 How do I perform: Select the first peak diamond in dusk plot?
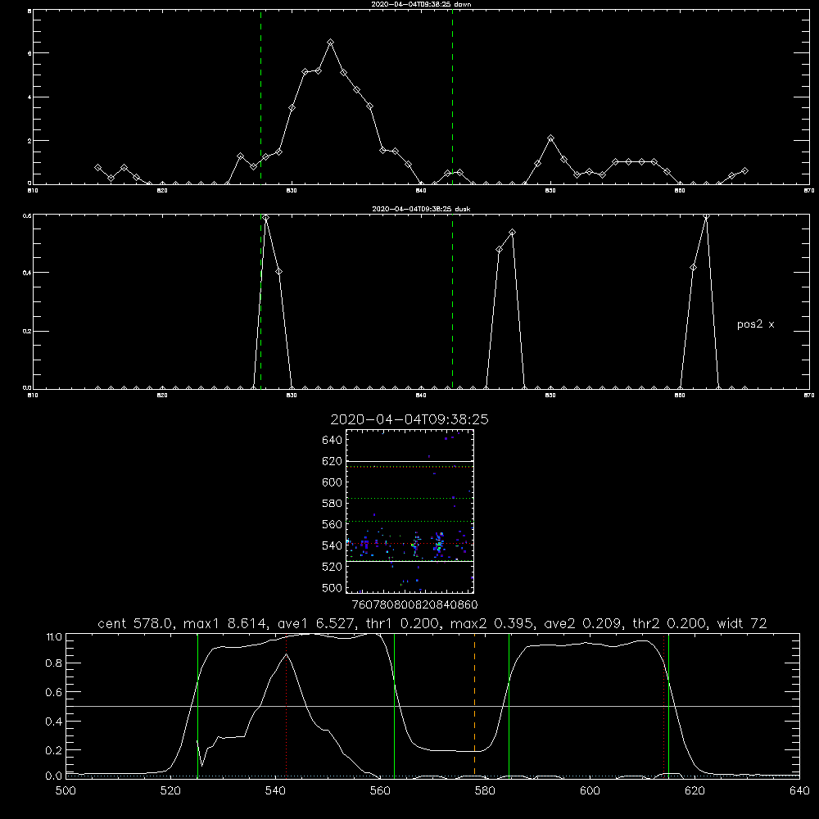coord(266,218)
